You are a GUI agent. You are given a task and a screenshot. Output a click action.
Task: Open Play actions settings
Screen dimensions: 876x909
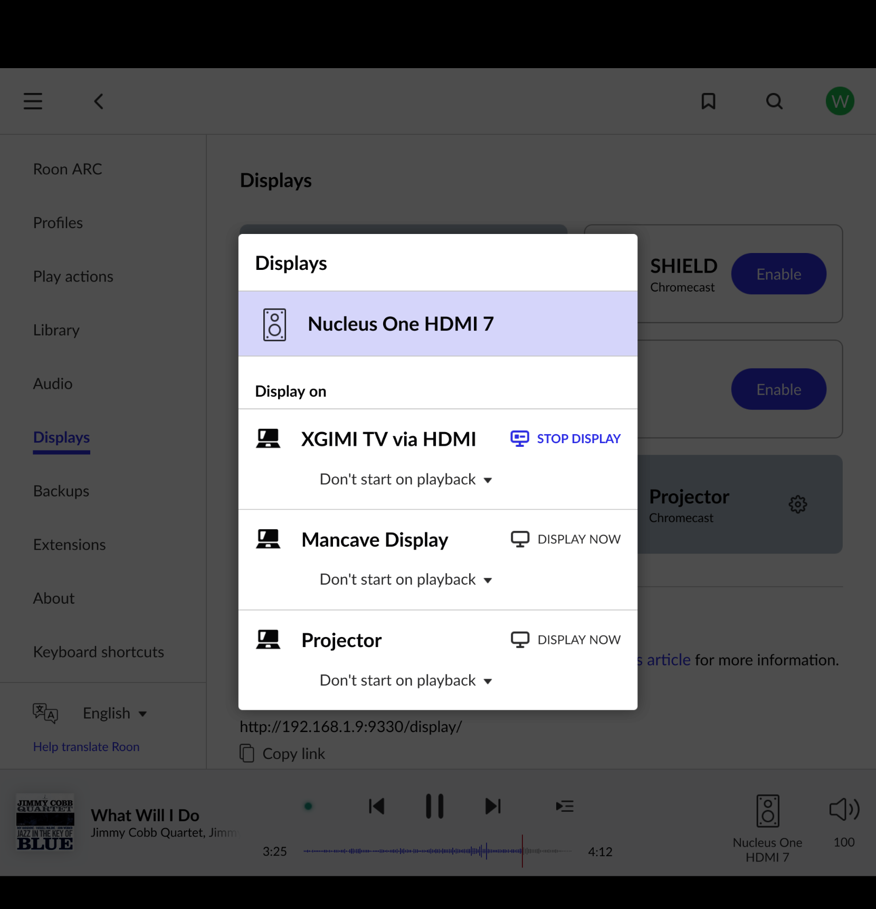click(x=73, y=277)
